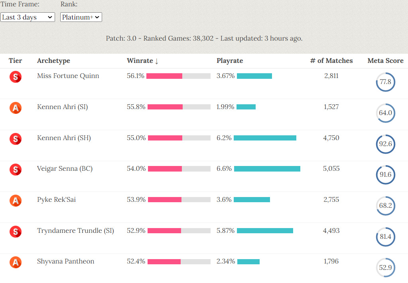Click the 2,811 matches value

[x=331, y=76]
